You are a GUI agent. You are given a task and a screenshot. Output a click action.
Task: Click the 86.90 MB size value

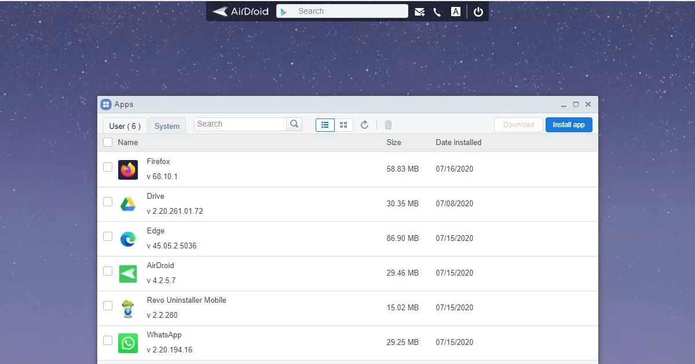click(x=403, y=239)
